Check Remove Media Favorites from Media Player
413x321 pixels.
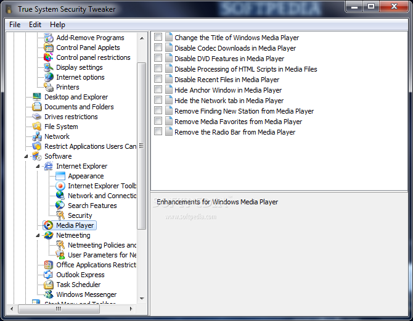158,121
